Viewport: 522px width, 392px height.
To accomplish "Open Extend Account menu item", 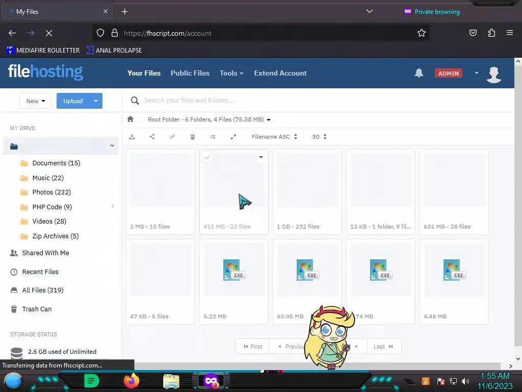I will 280,73.
